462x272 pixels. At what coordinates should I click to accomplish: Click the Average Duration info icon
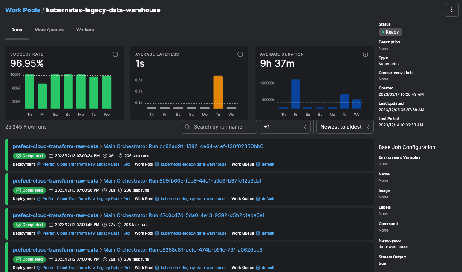(365, 54)
